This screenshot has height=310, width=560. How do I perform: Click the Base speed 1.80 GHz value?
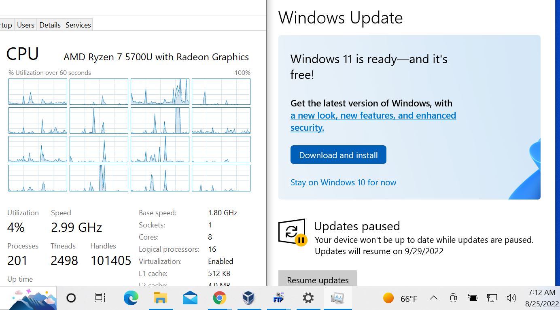tap(223, 212)
